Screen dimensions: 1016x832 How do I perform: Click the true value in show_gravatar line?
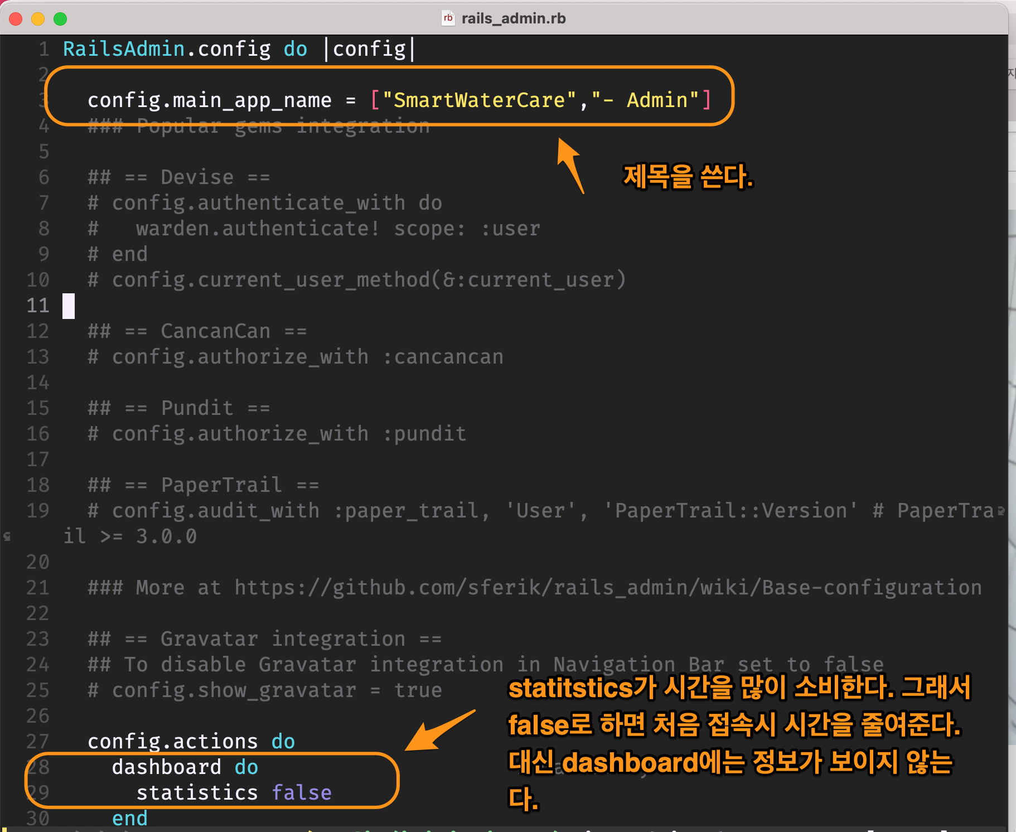418,690
